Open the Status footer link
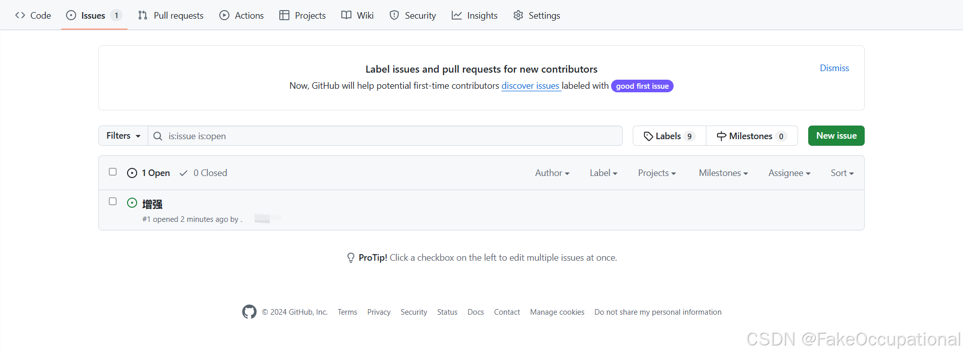The image size is (963, 355). (x=447, y=312)
